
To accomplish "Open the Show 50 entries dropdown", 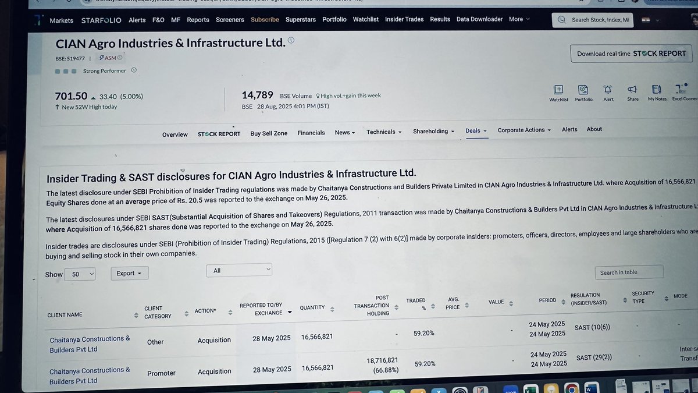I will (x=80, y=274).
